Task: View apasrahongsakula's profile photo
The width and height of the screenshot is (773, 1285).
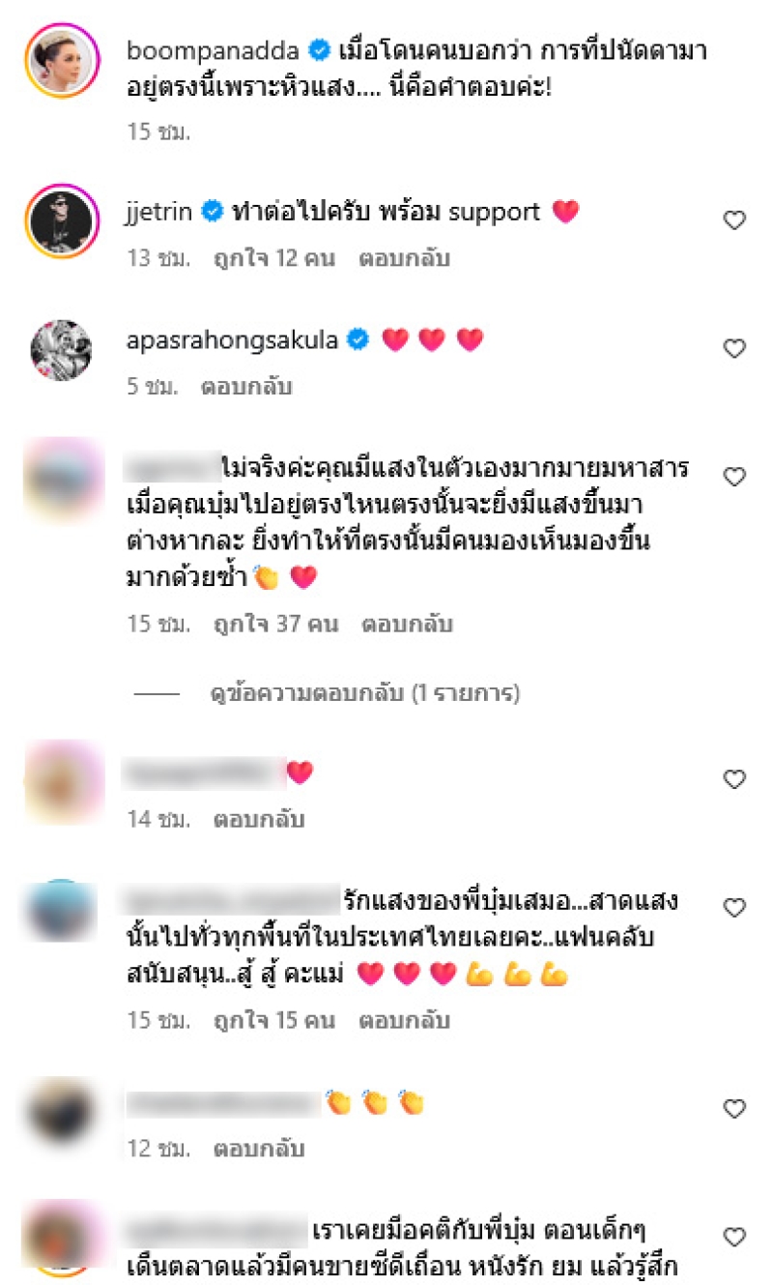Action: 61,350
